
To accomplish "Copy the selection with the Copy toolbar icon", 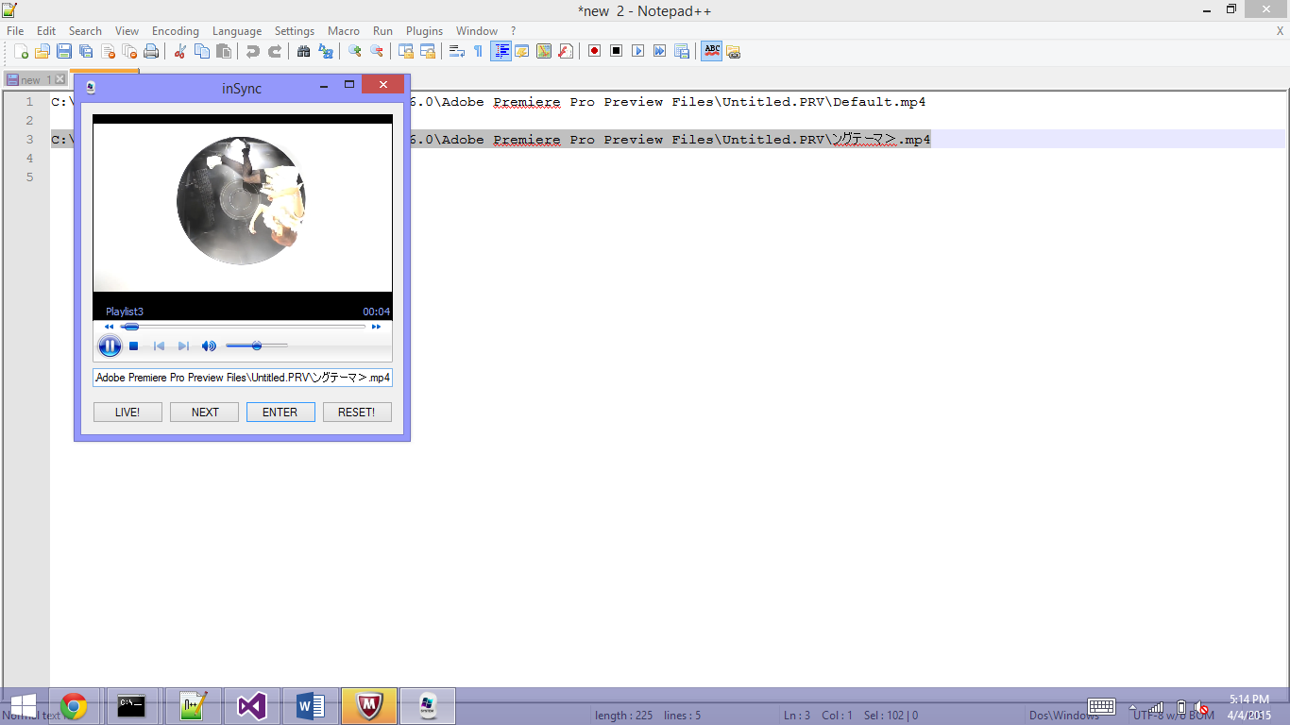I will 201,51.
